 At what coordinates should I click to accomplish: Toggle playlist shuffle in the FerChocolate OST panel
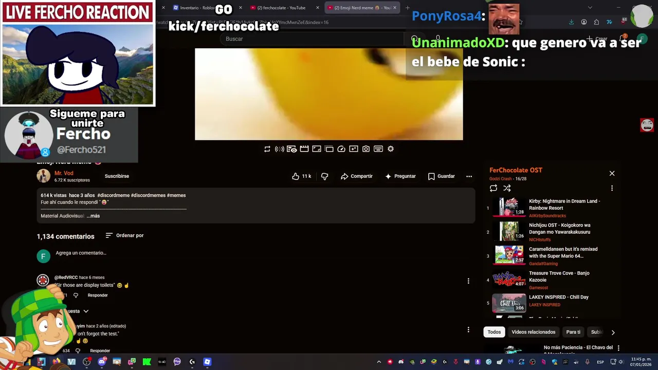507,188
